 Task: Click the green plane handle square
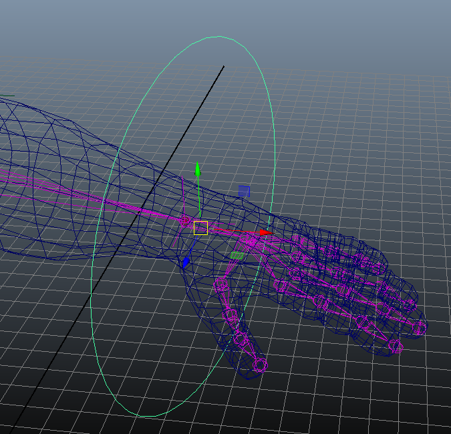pos(237,255)
